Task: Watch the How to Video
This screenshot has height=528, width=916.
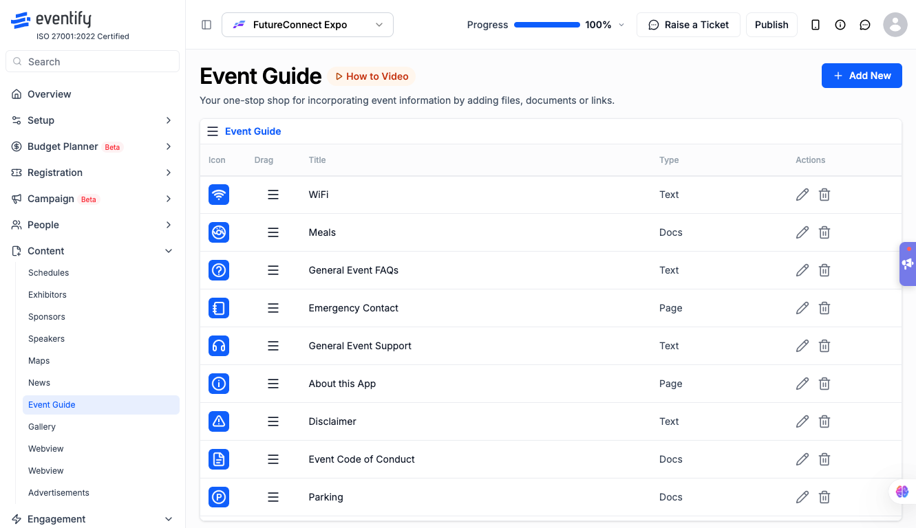Action: (372, 76)
